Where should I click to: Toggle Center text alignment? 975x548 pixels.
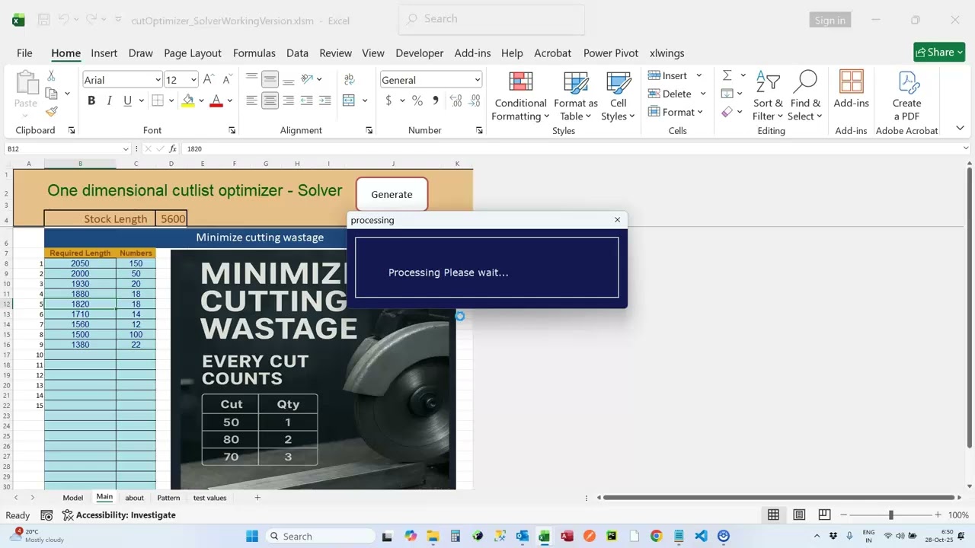pyautogui.click(x=270, y=100)
